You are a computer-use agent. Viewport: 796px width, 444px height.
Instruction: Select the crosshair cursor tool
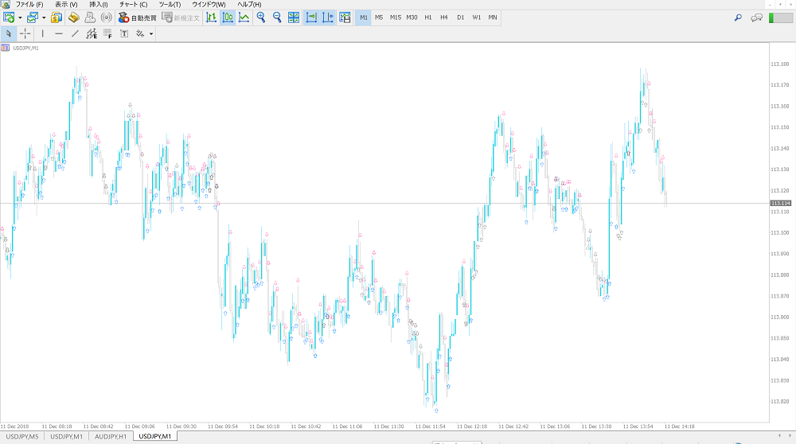tap(25, 33)
